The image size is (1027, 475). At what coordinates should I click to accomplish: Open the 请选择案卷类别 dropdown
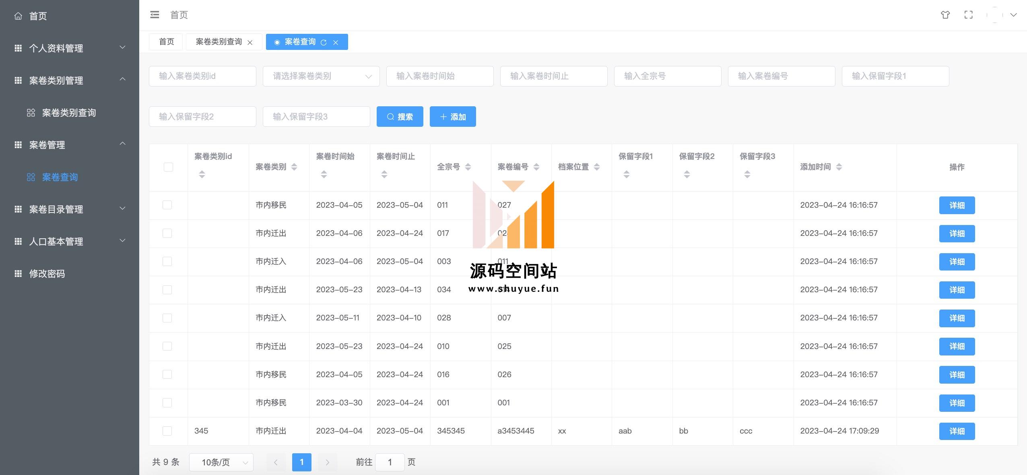click(321, 76)
